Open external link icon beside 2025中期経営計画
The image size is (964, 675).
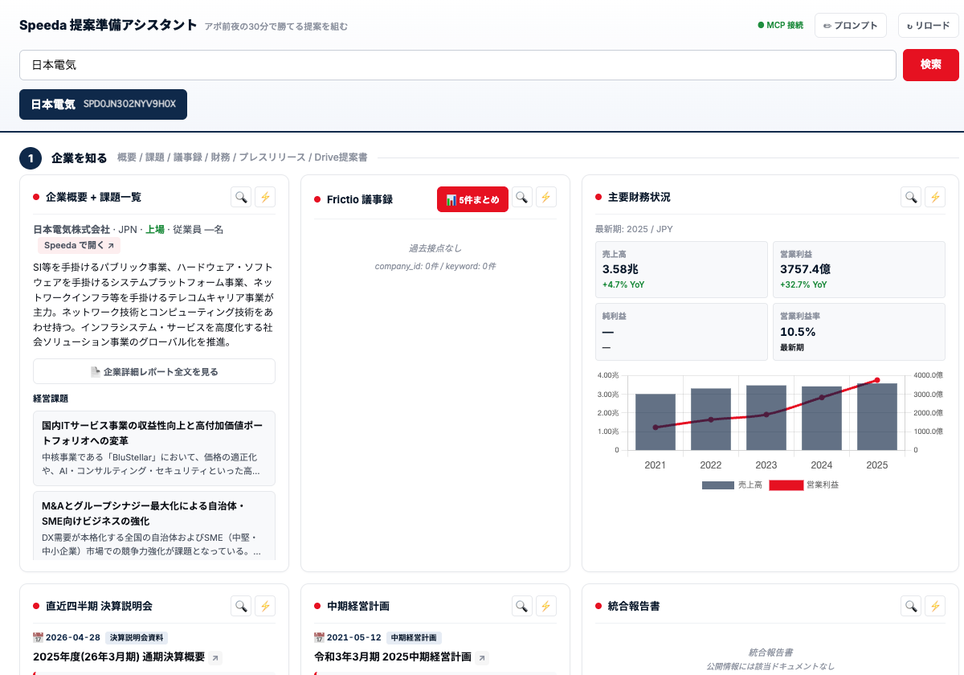click(x=482, y=657)
